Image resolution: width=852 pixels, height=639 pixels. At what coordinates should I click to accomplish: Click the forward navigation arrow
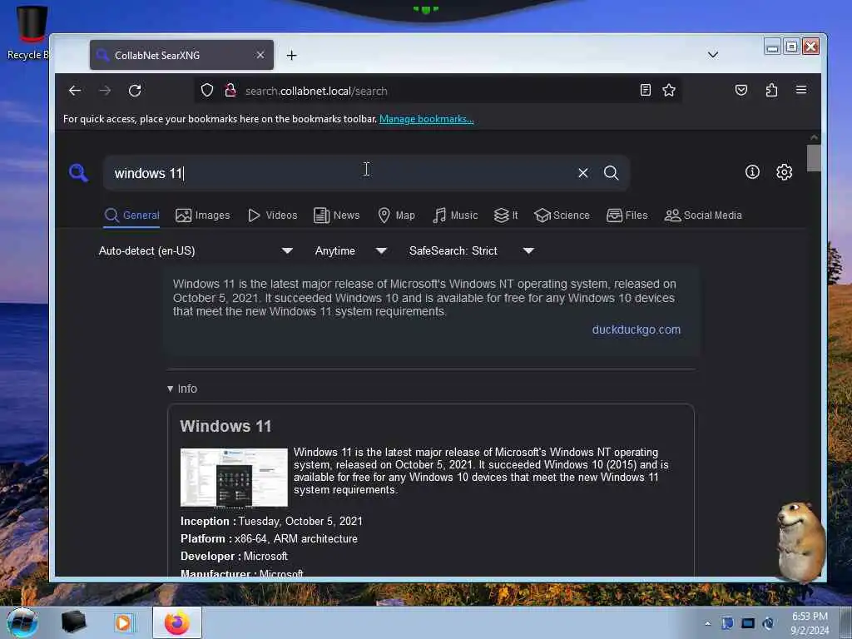tap(105, 91)
